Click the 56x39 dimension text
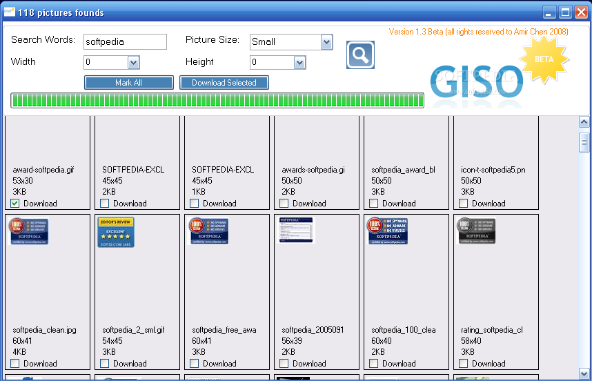 tap(292, 341)
